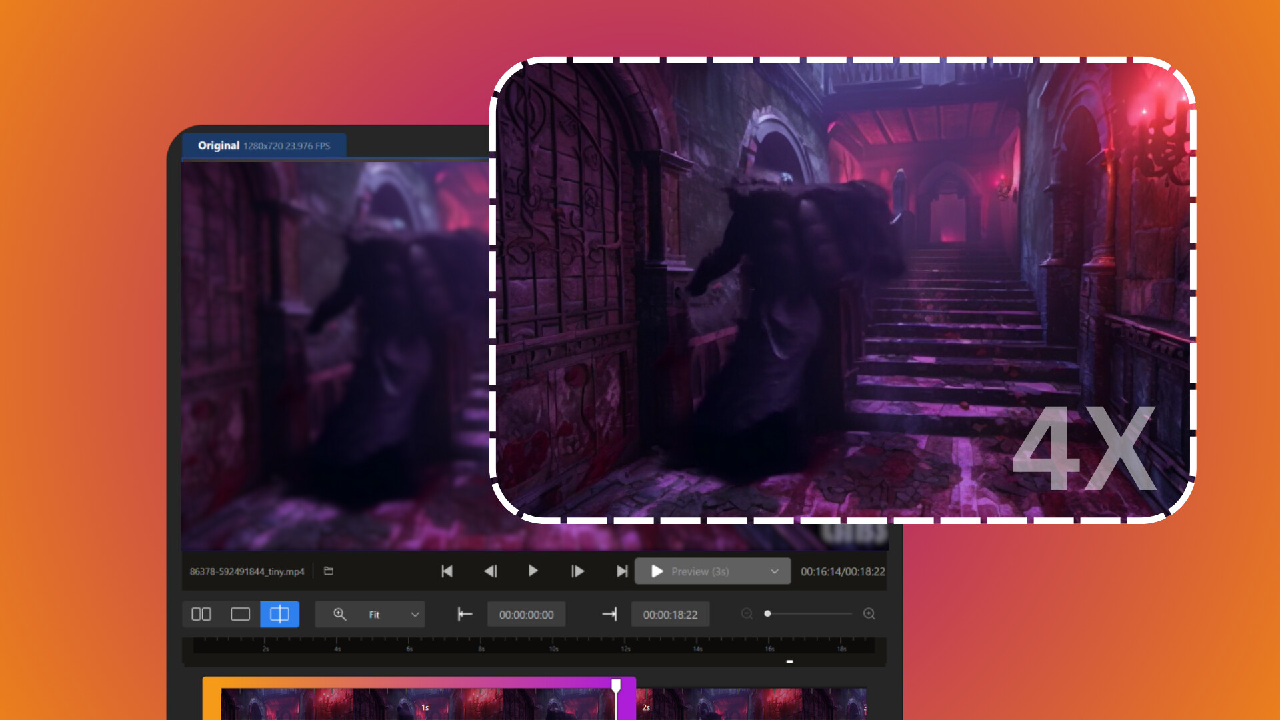Viewport: 1280px width, 720px height.
Task: Zoom in the timeline
Action: click(x=869, y=613)
